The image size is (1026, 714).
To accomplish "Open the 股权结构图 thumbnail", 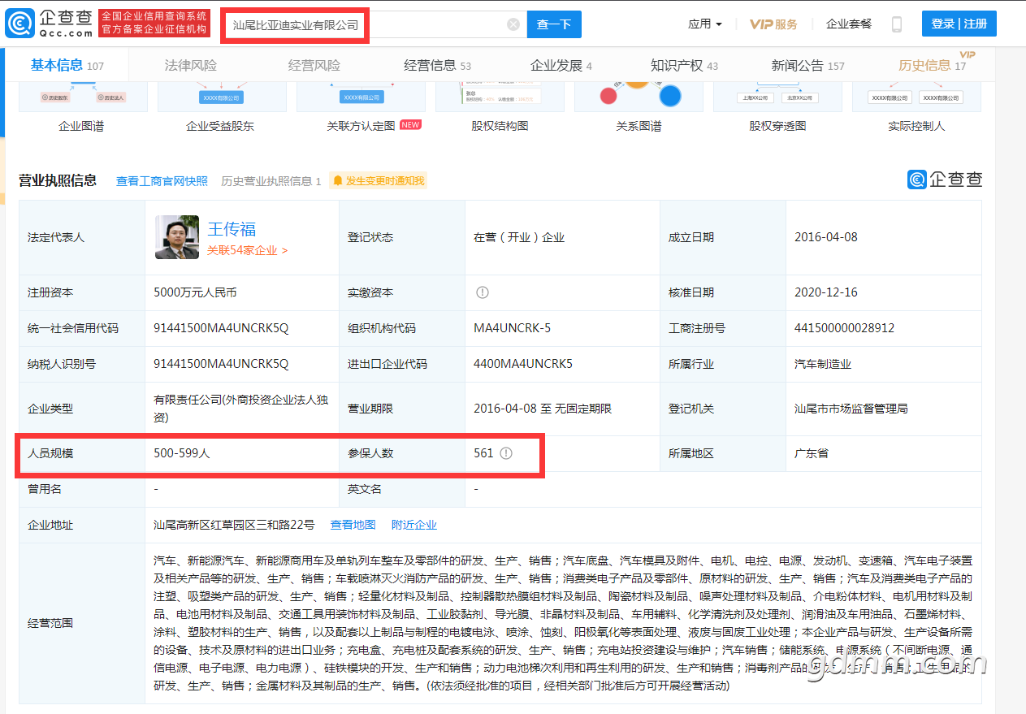I will (x=500, y=98).
